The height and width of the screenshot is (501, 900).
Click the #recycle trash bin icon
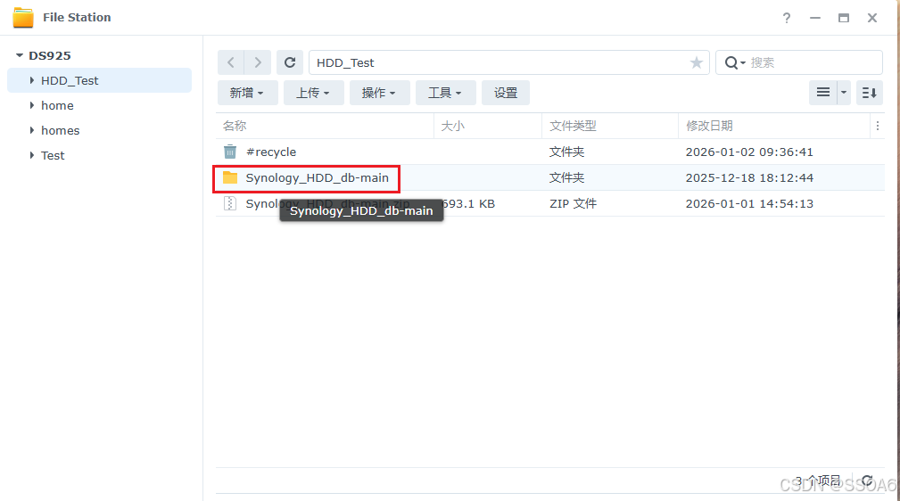pos(230,152)
